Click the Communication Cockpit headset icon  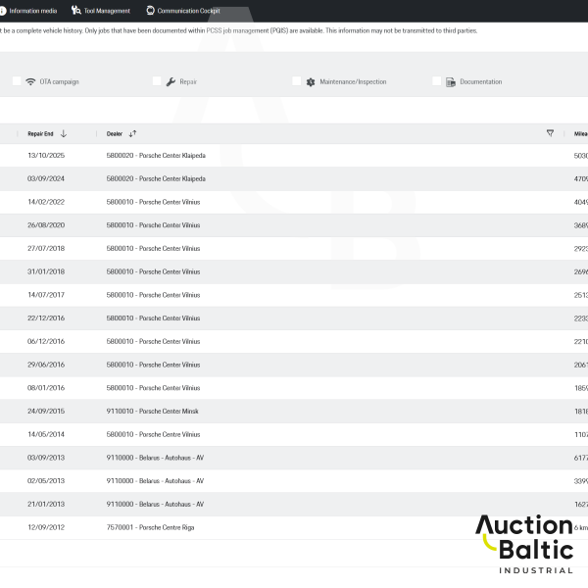click(150, 11)
